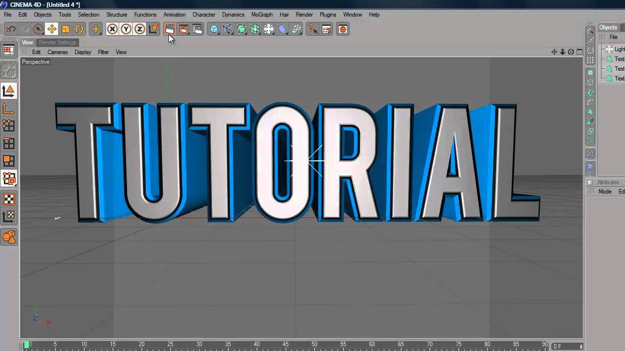Viewport: 625px width, 351px height.
Task: Click the calendar question mark icon
Action: (326, 29)
